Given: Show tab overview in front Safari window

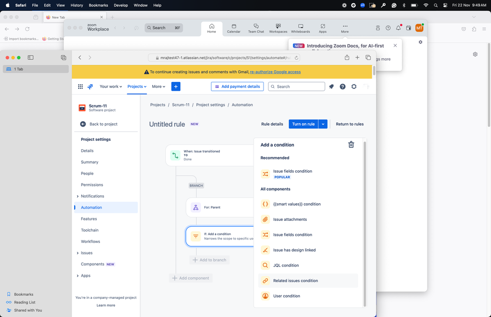Looking at the screenshot, I should [368, 57].
